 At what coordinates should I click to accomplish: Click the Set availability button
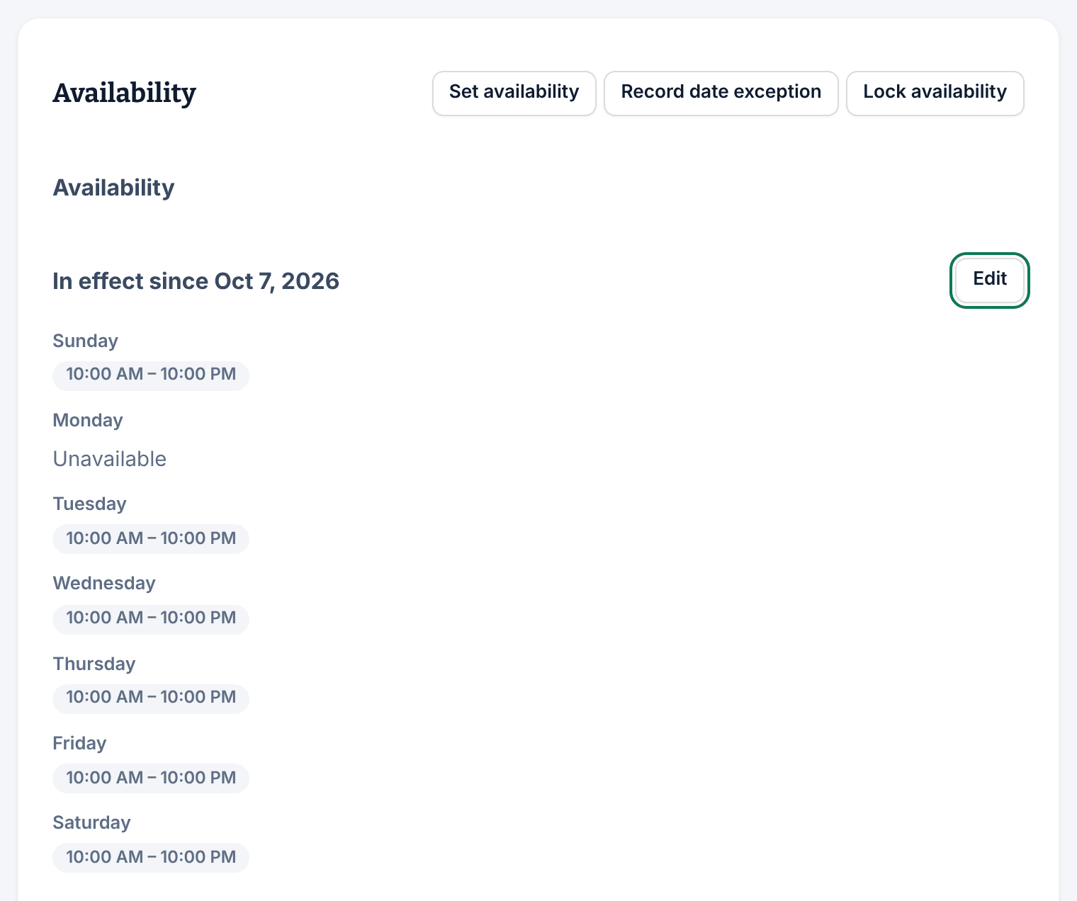coord(514,93)
